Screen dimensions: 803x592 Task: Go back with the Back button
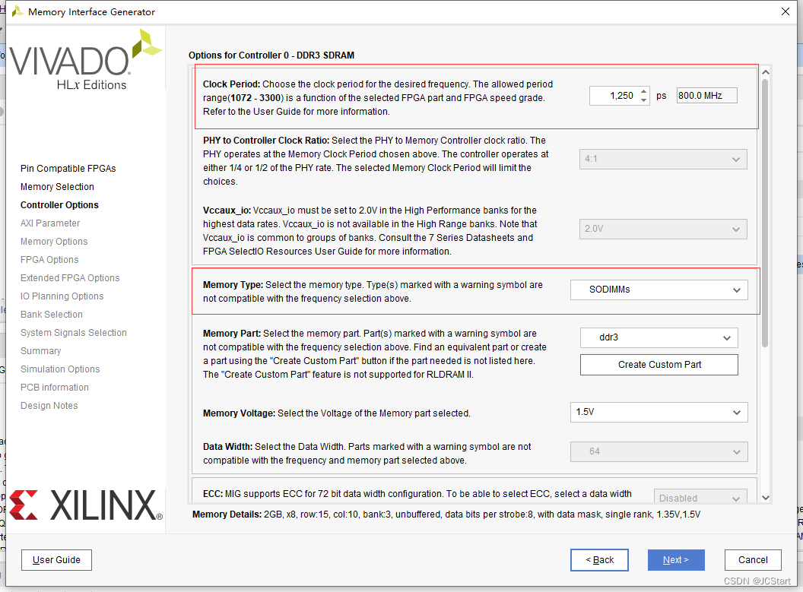click(x=599, y=560)
